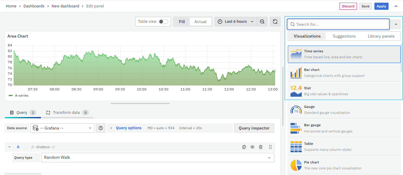Screen dimensions: 403x175
Task: Open data source help question-mark icon
Action: pyautogui.click(x=101, y=128)
